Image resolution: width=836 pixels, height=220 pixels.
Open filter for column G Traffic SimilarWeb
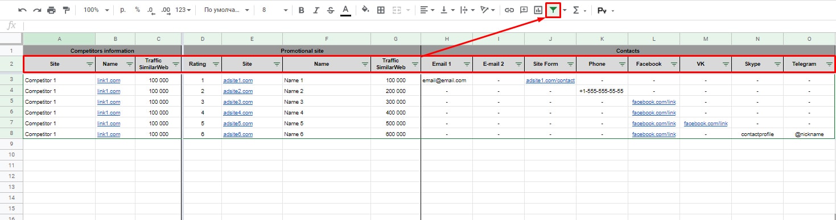click(x=415, y=64)
